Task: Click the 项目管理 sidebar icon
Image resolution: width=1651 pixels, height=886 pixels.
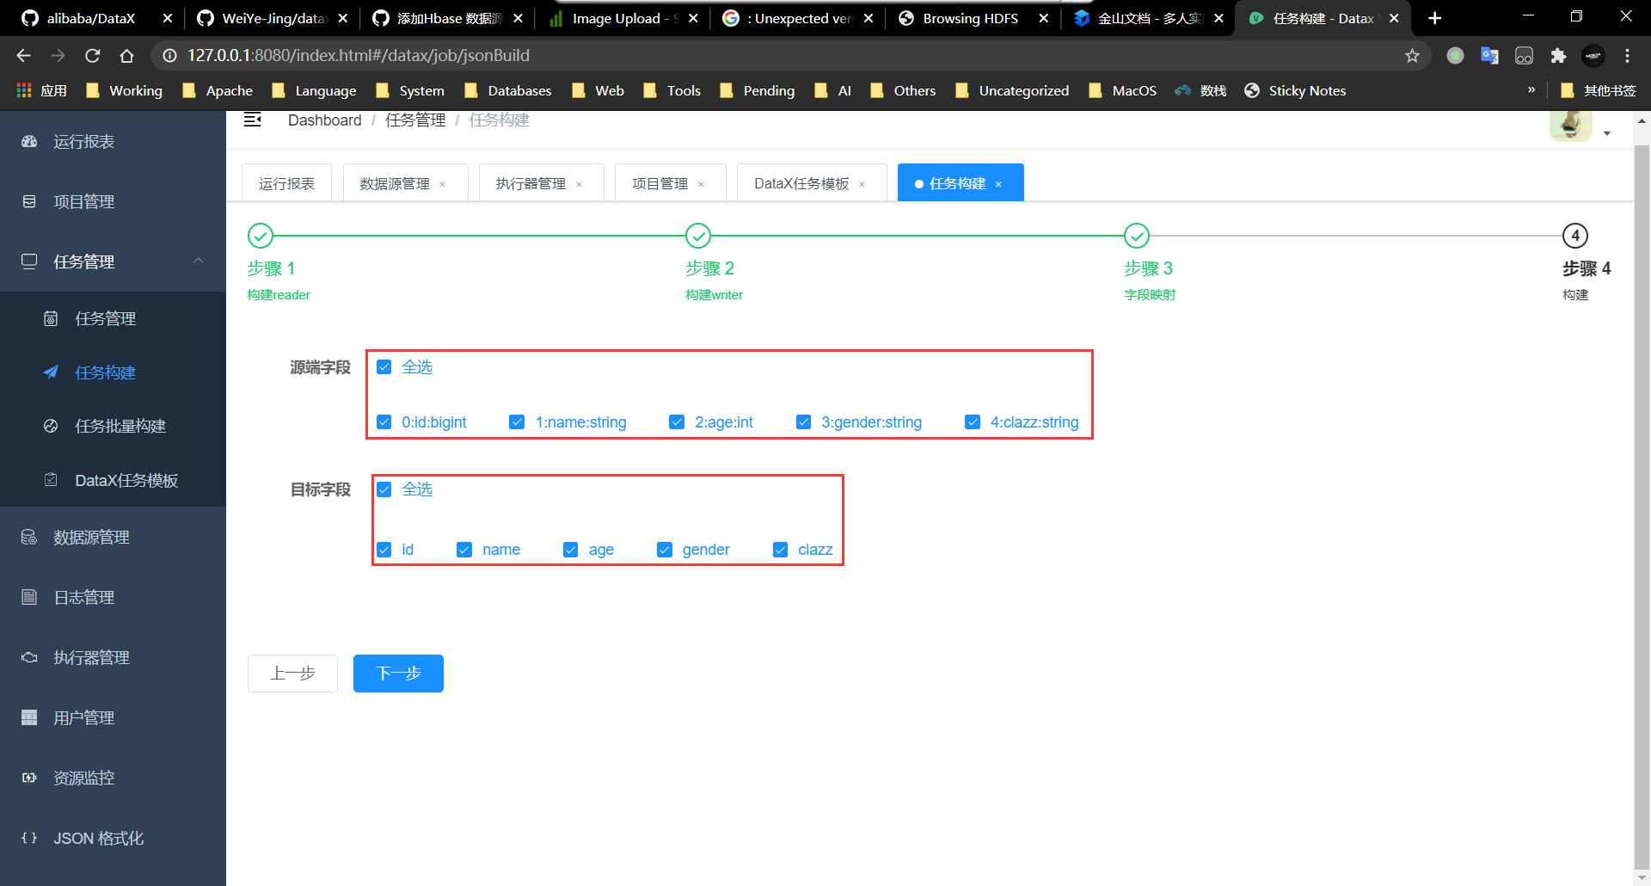Action: click(29, 201)
